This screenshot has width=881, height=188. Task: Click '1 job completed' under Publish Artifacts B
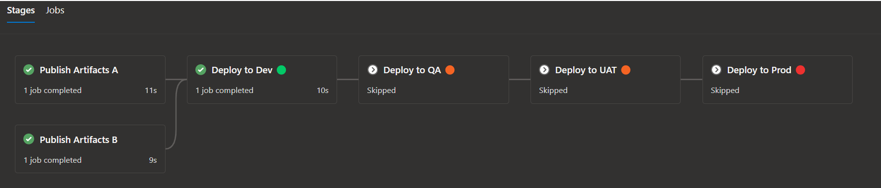click(x=53, y=160)
